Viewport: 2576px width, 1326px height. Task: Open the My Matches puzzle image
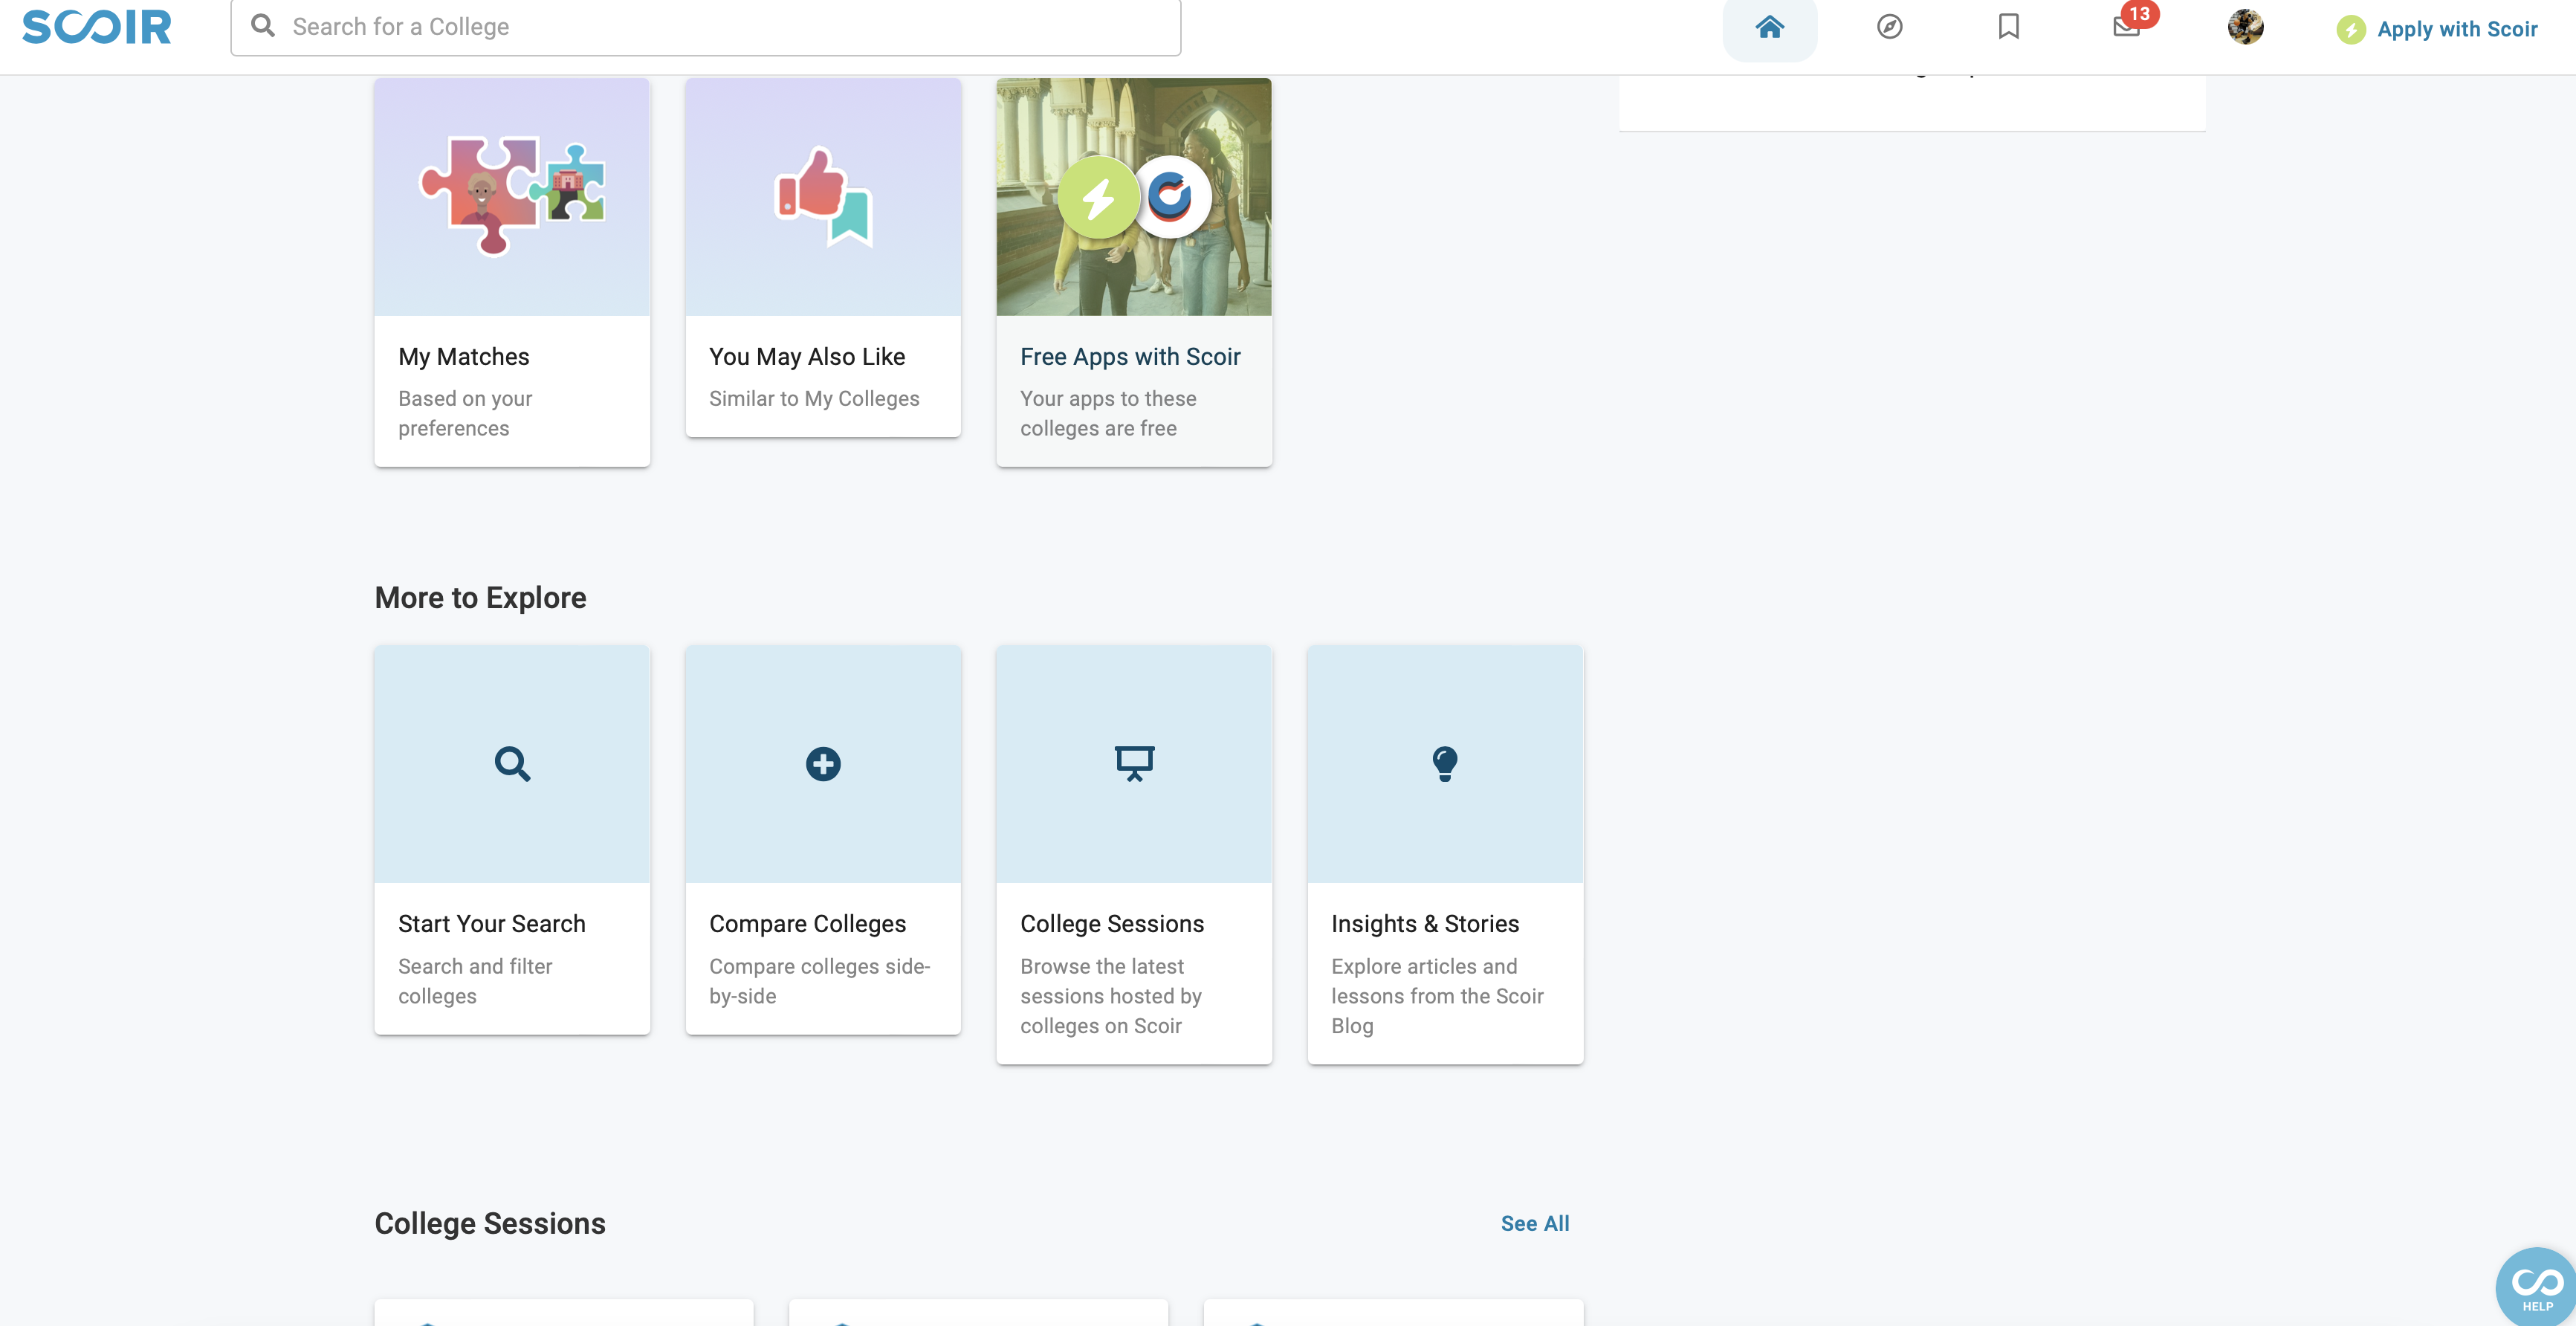512,197
